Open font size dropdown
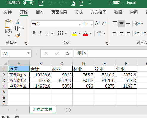The width and height of the screenshot is (147, 118). coord(92,24)
